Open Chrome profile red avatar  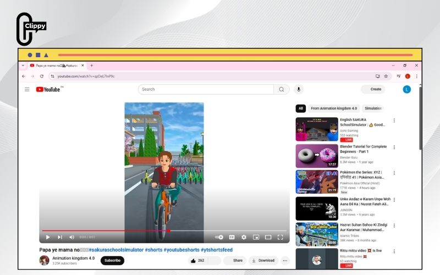(x=408, y=76)
